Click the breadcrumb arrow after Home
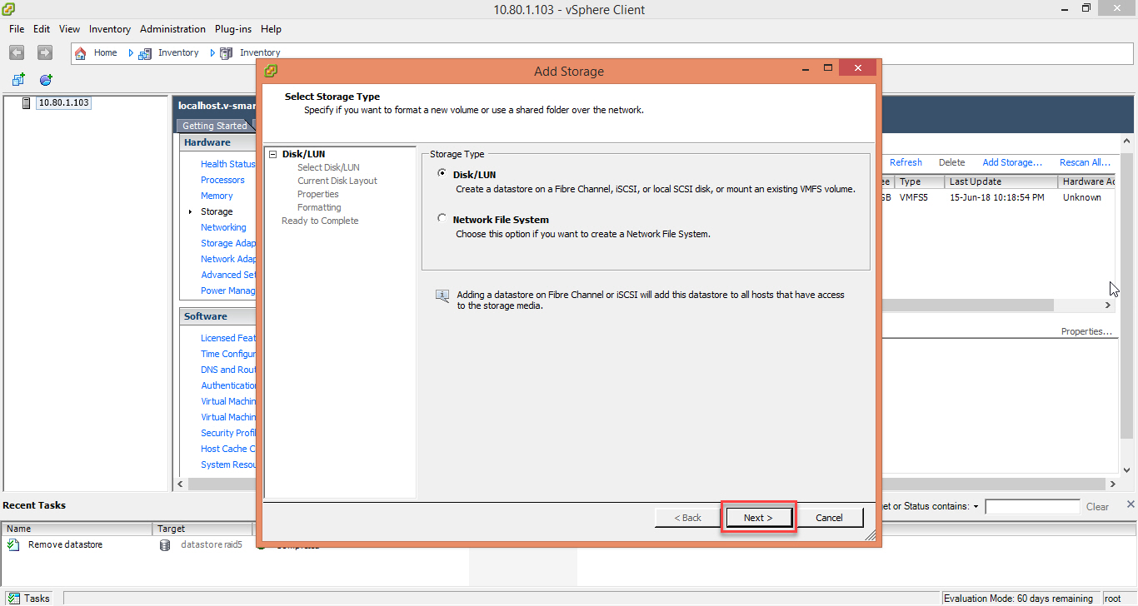1138x606 pixels. [132, 52]
